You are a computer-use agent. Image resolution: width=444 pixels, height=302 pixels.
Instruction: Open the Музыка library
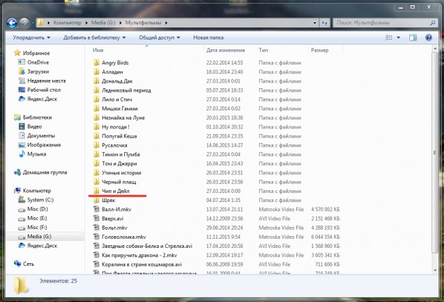(x=37, y=154)
